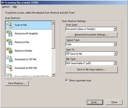
Task: Open the Scan Type dropdown
Action: click(x=115, y=29)
